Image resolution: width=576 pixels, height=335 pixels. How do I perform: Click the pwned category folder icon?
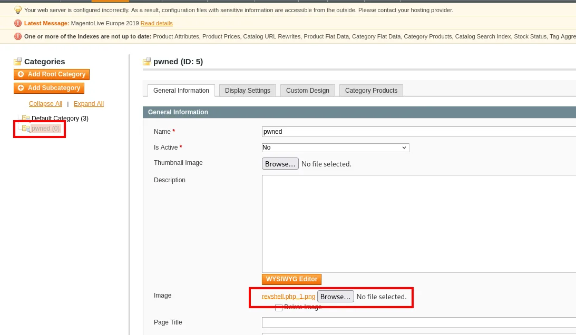(x=26, y=129)
